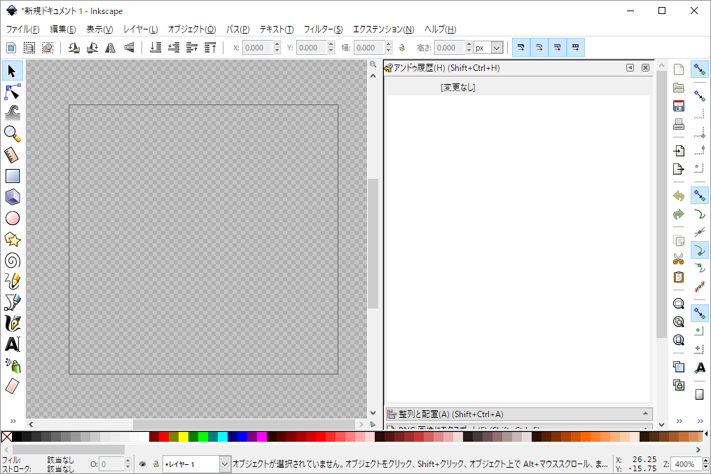Image resolution: width=711 pixels, height=474 pixels.
Task: Select the Bezier pen tool
Action: coord(12,302)
